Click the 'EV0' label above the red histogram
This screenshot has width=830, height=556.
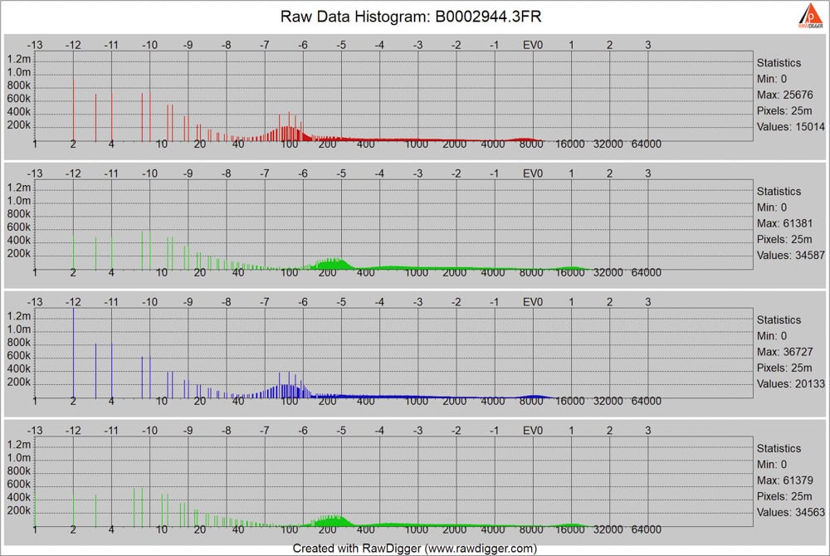(x=533, y=45)
